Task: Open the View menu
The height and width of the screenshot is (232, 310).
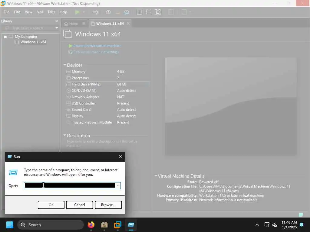Action: 28,12
